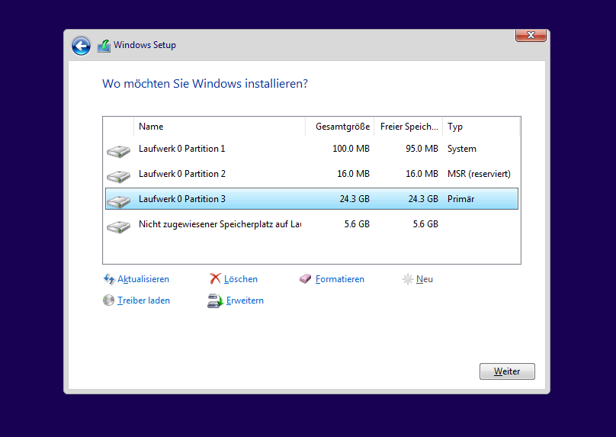
Task: Click the 95.0 MB free space value
Action: click(x=422, y=149)
